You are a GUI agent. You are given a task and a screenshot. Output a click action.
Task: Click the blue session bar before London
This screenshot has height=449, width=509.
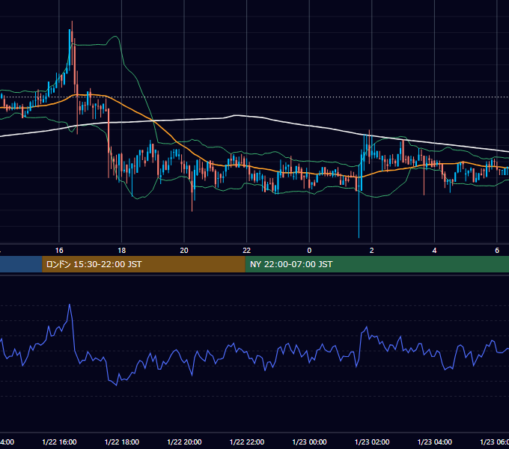[21, 264]
